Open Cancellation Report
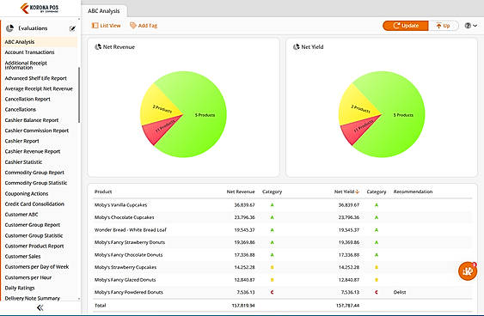Screen dimensions: 484x316 point(28,100)
